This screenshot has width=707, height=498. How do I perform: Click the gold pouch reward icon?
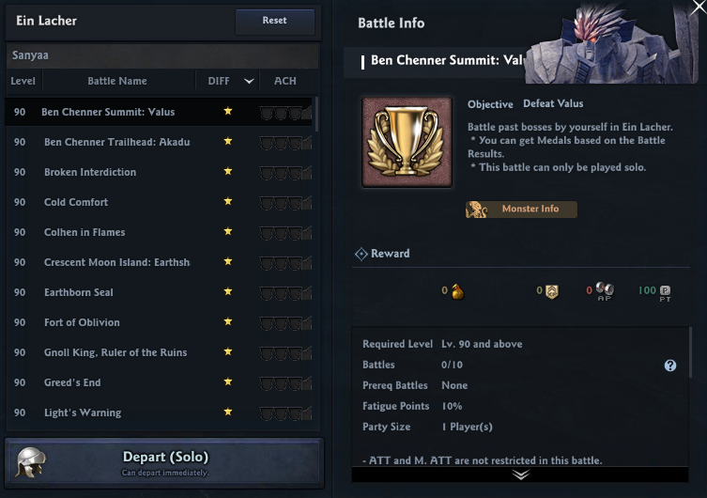coord(457,291)
